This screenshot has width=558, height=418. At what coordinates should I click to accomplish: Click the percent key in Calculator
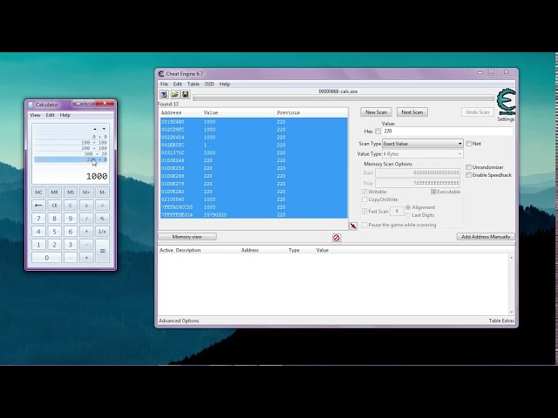coord(103,219)
